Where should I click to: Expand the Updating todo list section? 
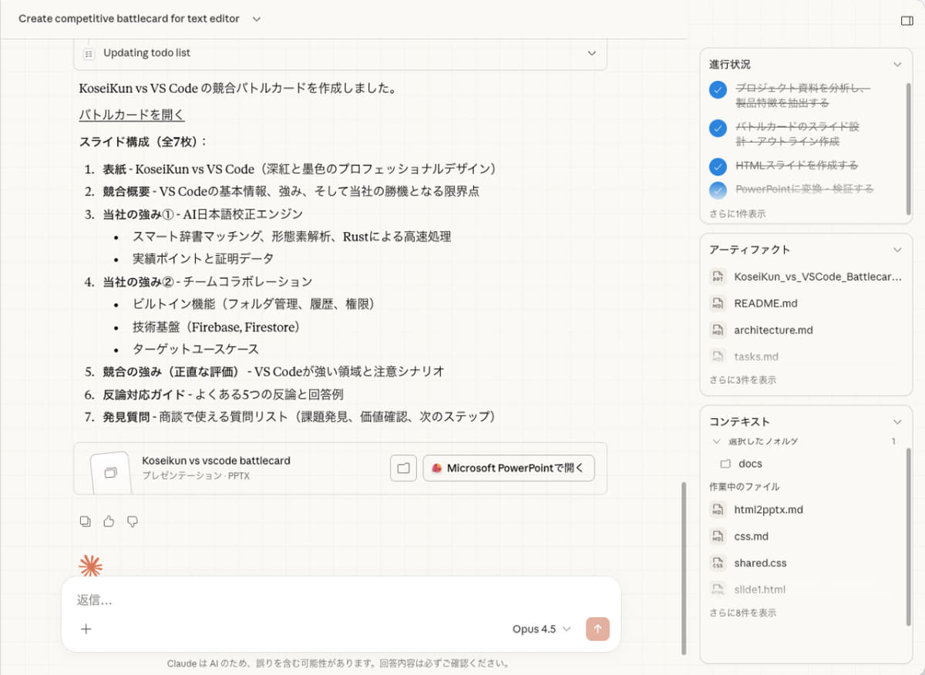pyautogui.click(x=591, y=53)
